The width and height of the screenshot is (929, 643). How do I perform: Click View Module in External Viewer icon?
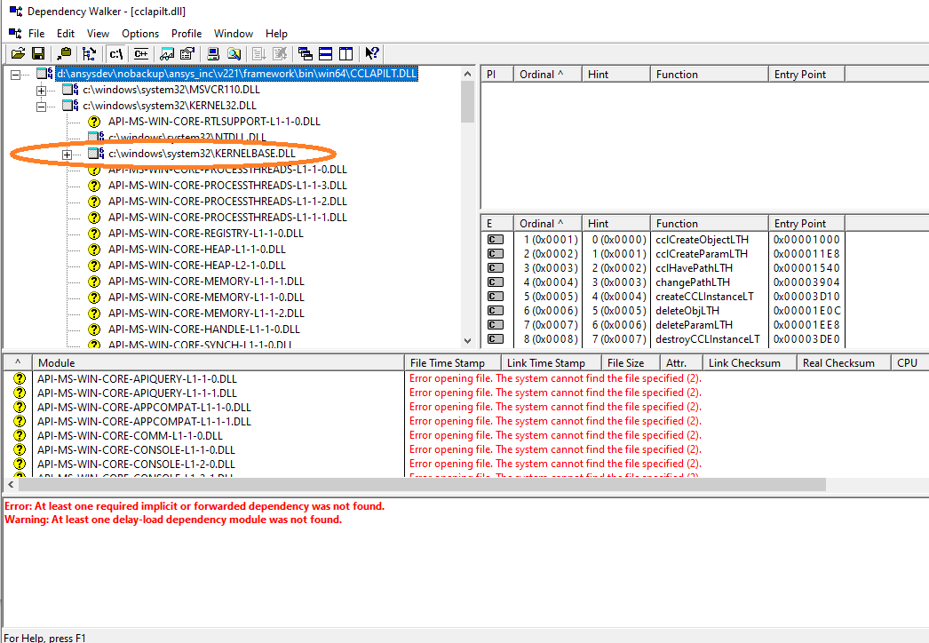click(167, 54)
